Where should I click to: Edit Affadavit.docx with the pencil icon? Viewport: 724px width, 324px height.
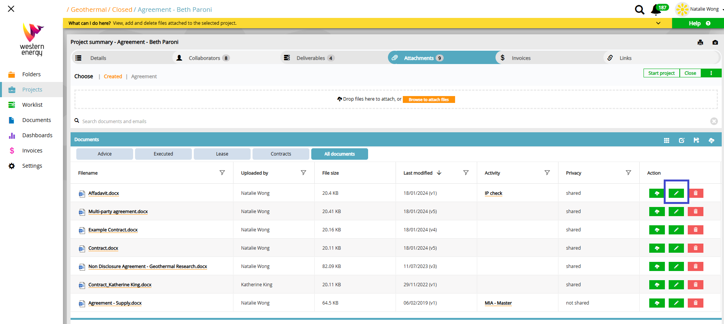676,193
